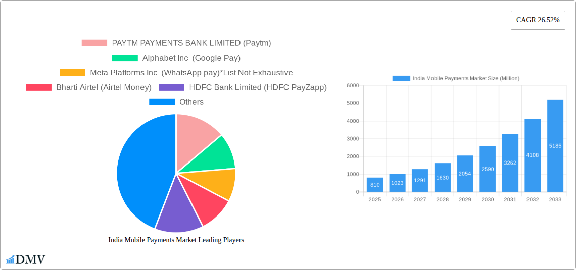The image size is (576, 270).
Task: Click the HDFC Bank Limited legend label
Action: point(258,87)
